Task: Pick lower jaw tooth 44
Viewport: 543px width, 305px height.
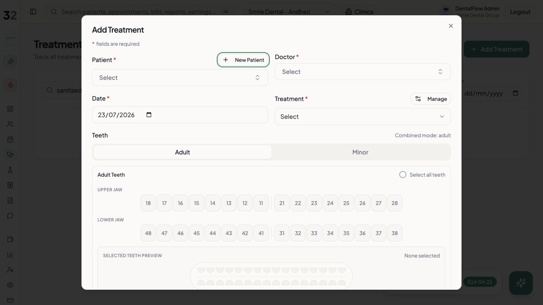Action: (213, 233)
